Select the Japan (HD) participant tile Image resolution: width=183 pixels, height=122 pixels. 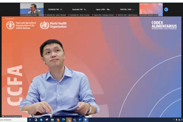point(103,9)
